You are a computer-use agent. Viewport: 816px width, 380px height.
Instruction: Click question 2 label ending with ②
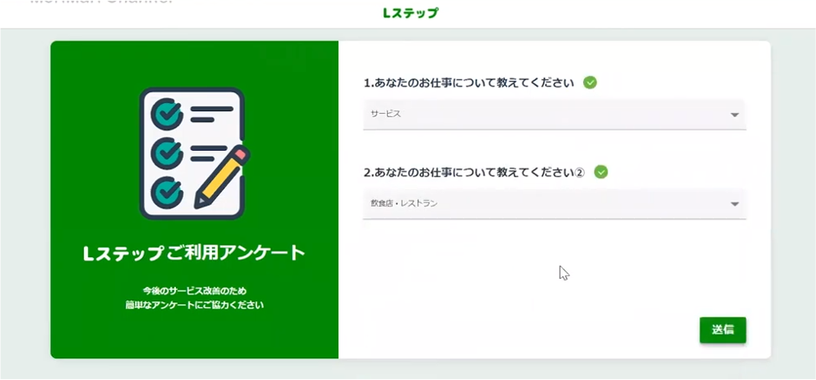coord(475,172)
